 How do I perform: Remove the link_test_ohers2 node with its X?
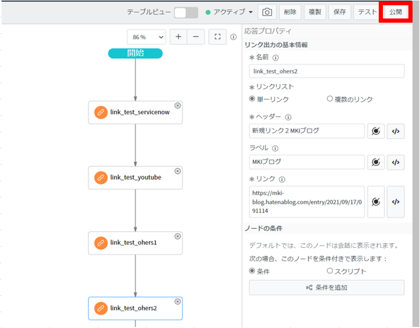(178, 302)
